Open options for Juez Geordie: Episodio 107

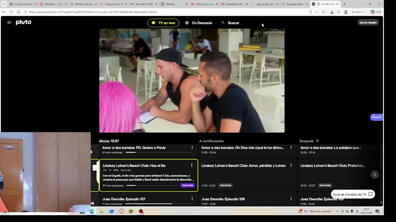[x=192, y=199]
